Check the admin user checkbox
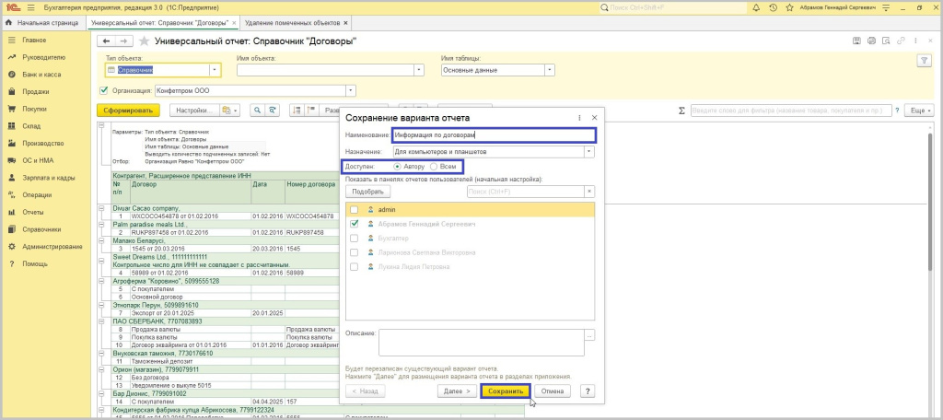 point(355,210)
